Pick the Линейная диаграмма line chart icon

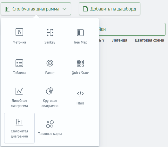pyautogui.click(x=19, y=91)
